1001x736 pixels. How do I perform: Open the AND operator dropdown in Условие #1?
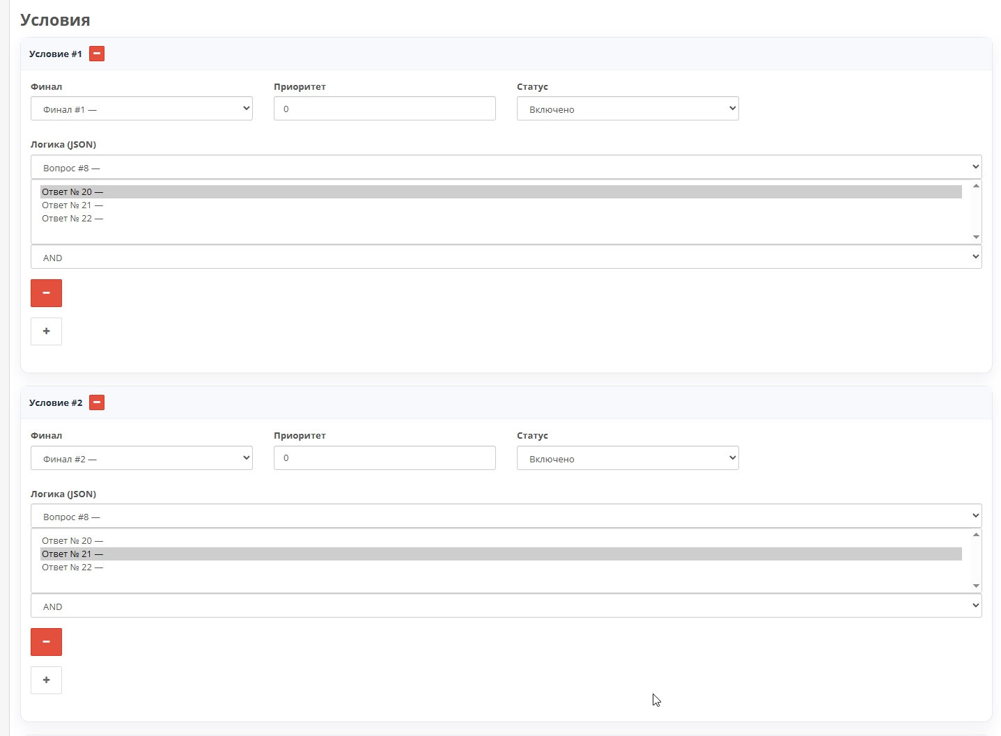(506, 257)
